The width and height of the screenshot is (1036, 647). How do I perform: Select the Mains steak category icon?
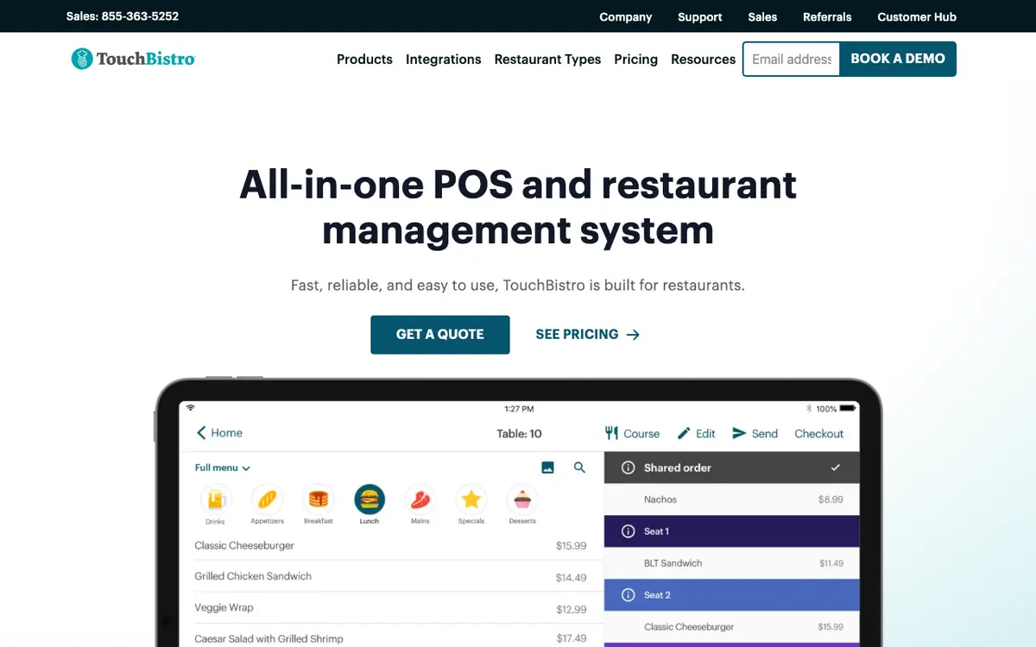click(420, 499)
